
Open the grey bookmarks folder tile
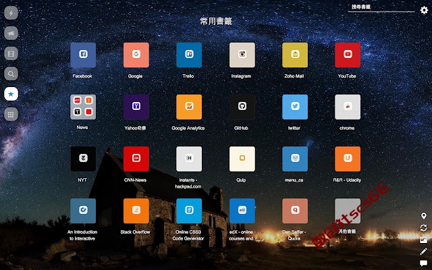[x=348, y=211]
